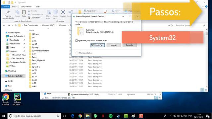Select Imagens in sidebar
This screenshot has width=212, height=119.
(x=11, y=51)
